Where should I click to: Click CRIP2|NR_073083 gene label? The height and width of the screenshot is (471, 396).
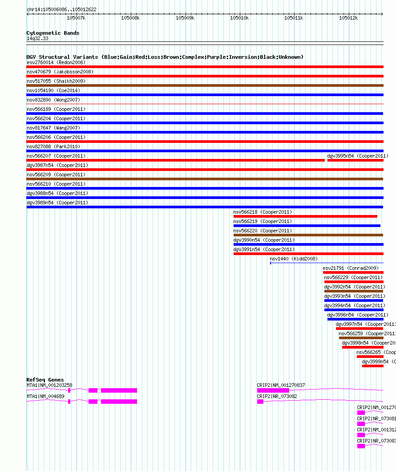(x=376, y=441)
